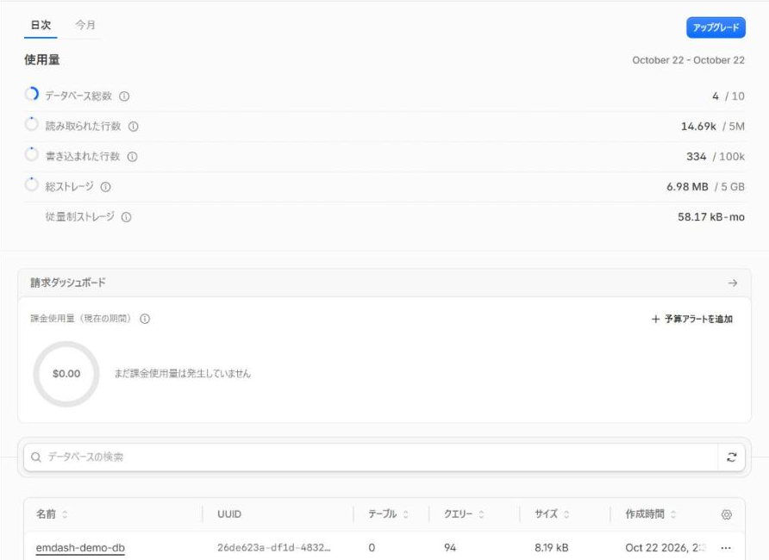Click the 94 queries cell
This screenshot has width=769, height=560.
pos(450,548)
